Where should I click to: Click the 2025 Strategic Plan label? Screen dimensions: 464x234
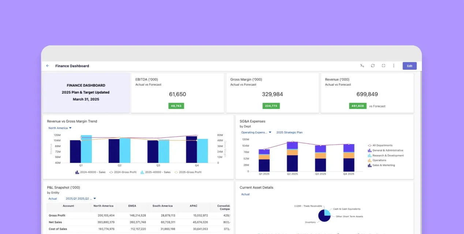[289, 132]
